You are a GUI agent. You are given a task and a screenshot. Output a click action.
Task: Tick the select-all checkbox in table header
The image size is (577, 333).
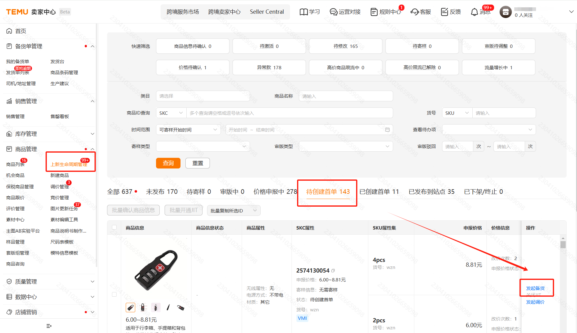[114, 227]
